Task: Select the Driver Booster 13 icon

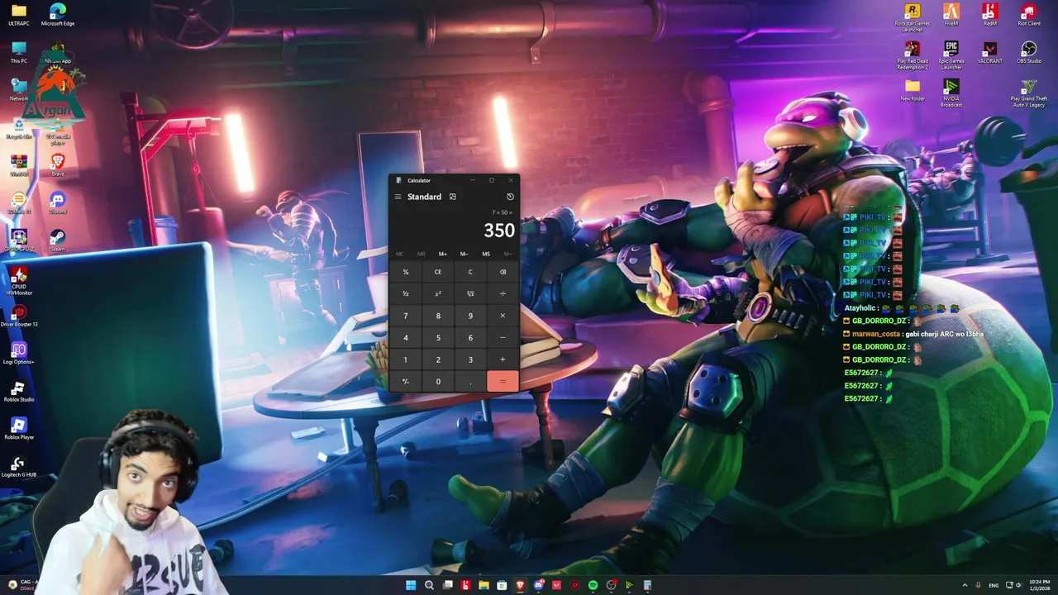Action: click(x=18, y=315)
